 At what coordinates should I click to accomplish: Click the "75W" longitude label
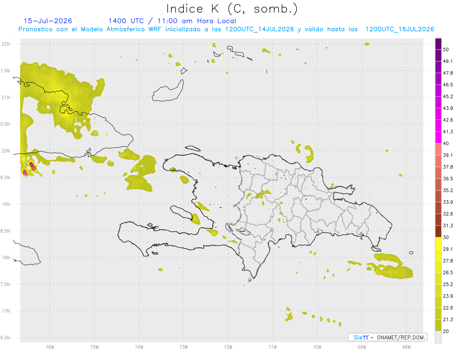coord(94,347)
